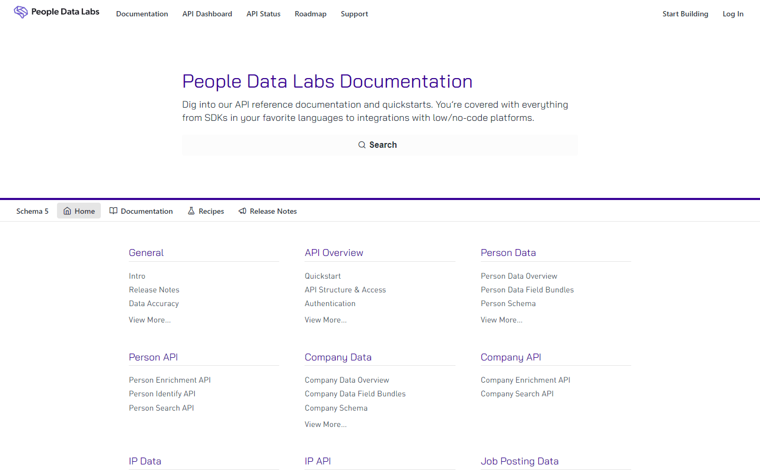View the Data Accuracy page
760x475 pixels.
(154, 303)
